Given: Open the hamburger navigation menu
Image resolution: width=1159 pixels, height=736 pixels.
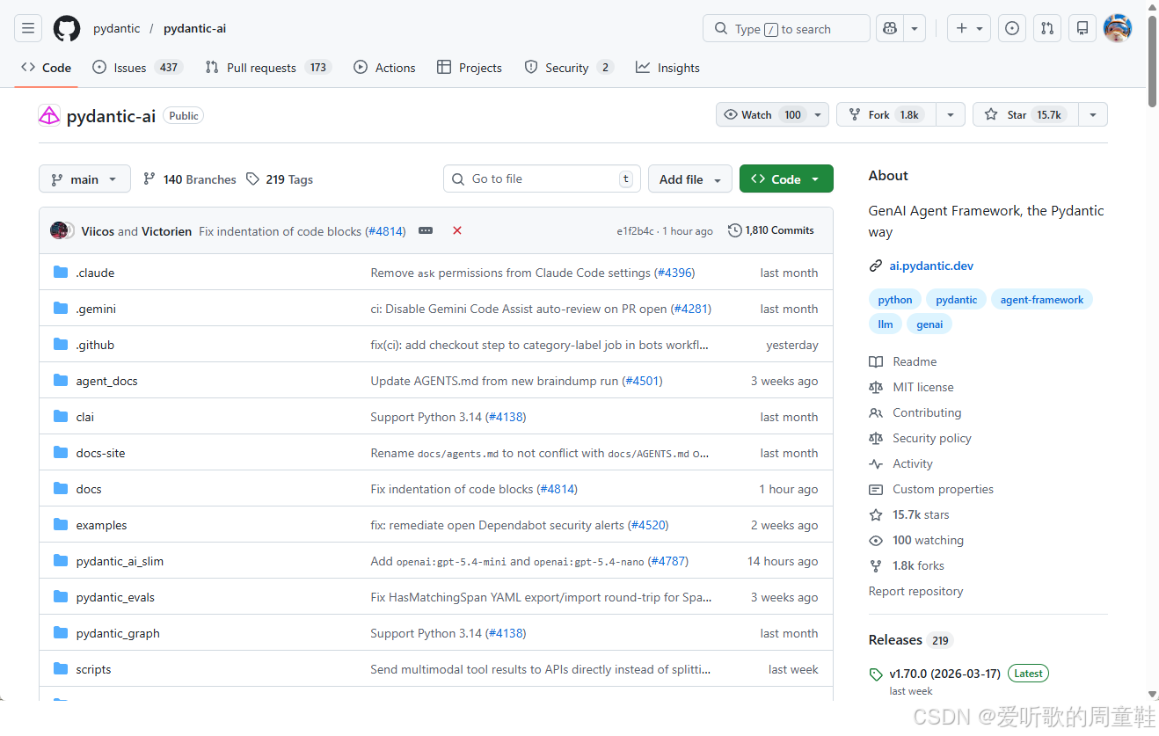Looking at the screenshot, I should 28,28.
